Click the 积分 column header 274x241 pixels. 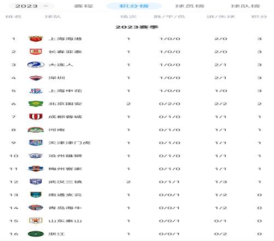pos(259,16)
